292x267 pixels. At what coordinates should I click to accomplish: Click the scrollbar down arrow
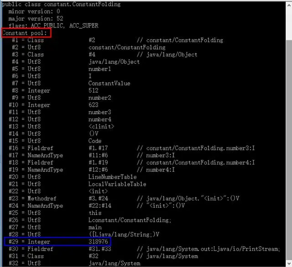289,263
